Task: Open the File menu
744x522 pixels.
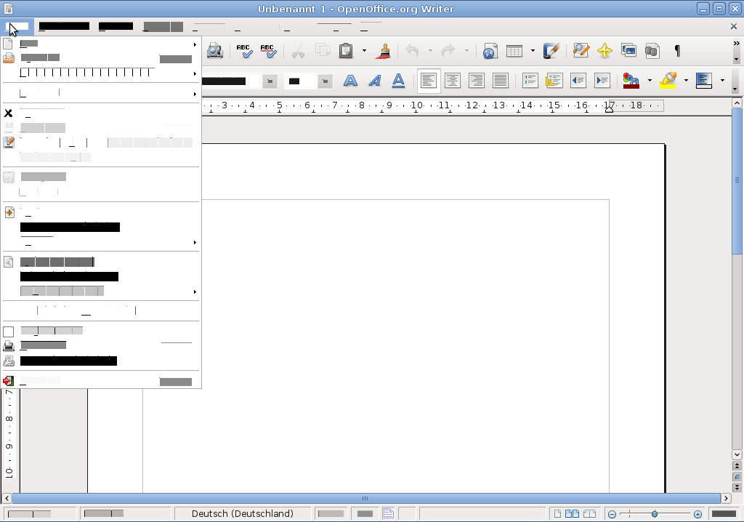Action: click(18, 26)
